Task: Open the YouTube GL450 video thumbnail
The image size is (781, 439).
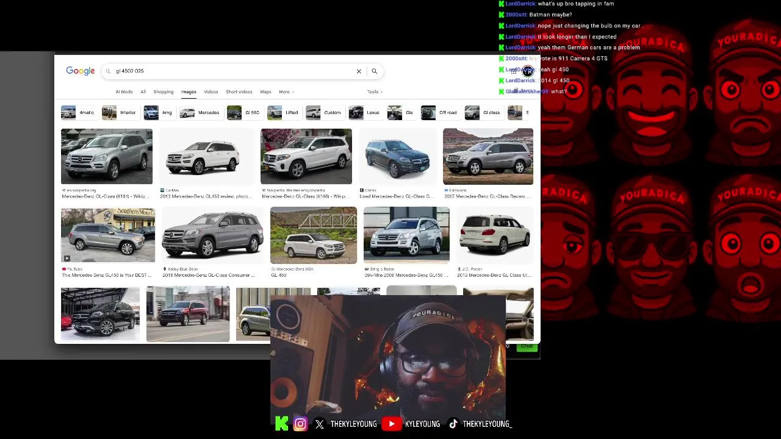Action: point(108,235)
